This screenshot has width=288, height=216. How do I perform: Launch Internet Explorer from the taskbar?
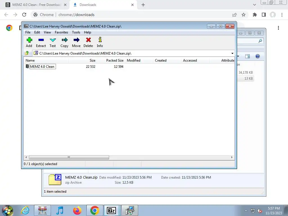click(x=25, y=210)
